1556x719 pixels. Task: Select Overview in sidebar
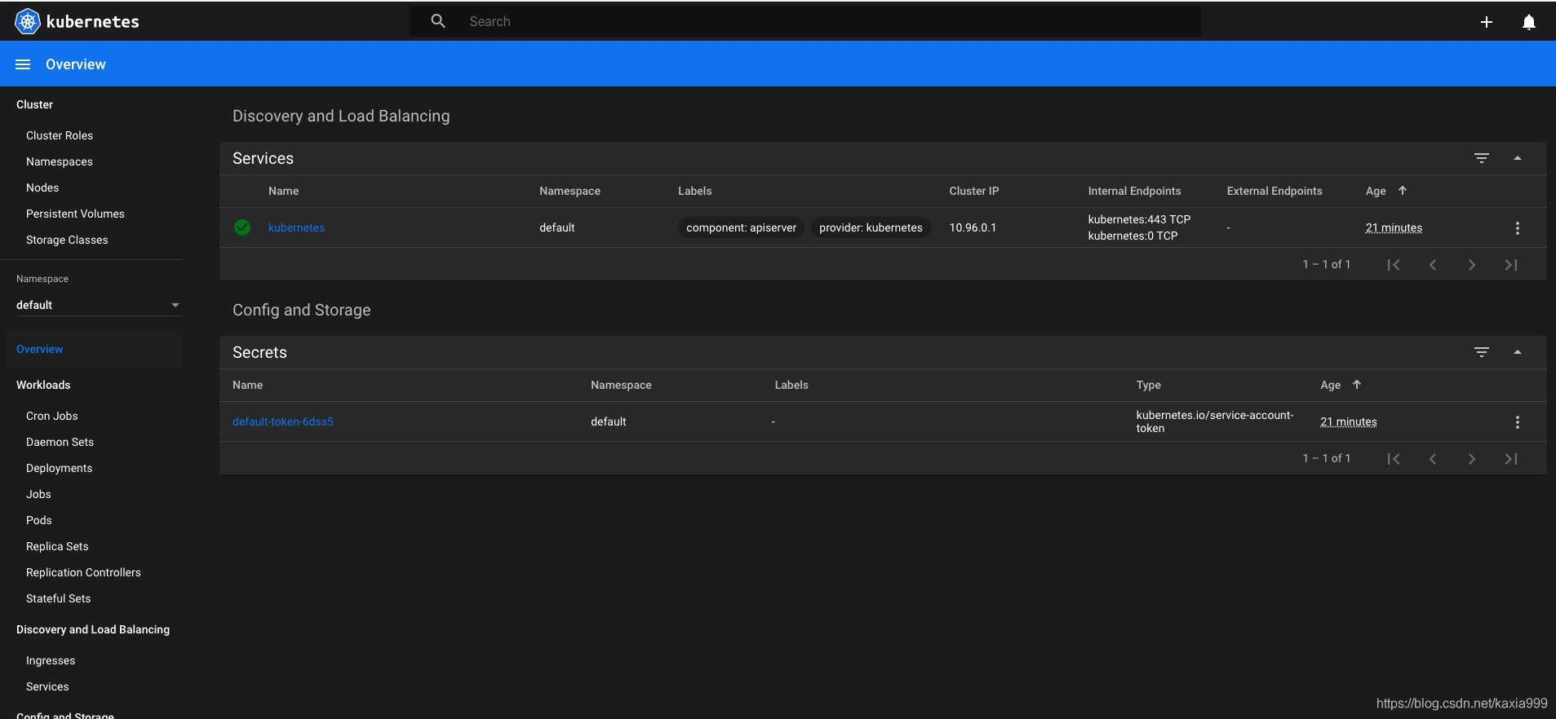(39, 349)
